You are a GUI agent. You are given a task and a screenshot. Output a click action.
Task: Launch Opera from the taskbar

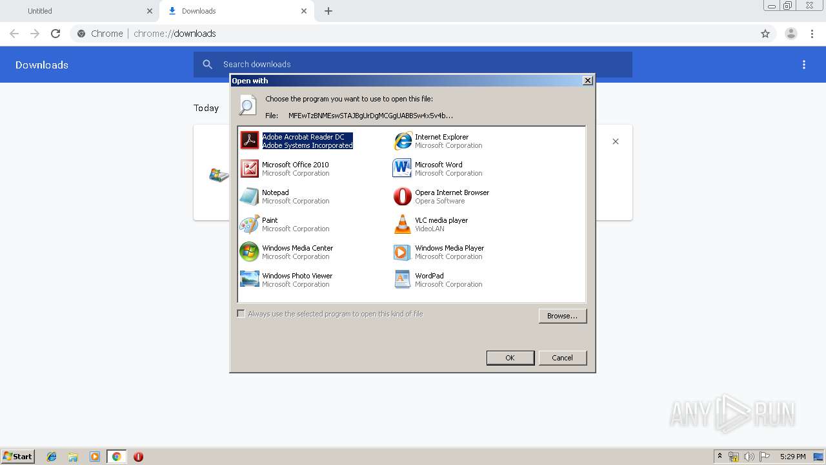click(138, 457)
